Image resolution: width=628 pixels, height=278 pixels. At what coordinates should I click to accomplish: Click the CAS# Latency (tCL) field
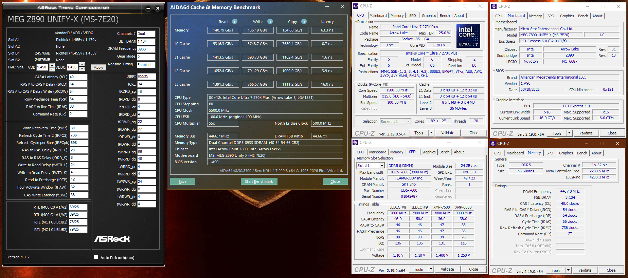[78, 77]
